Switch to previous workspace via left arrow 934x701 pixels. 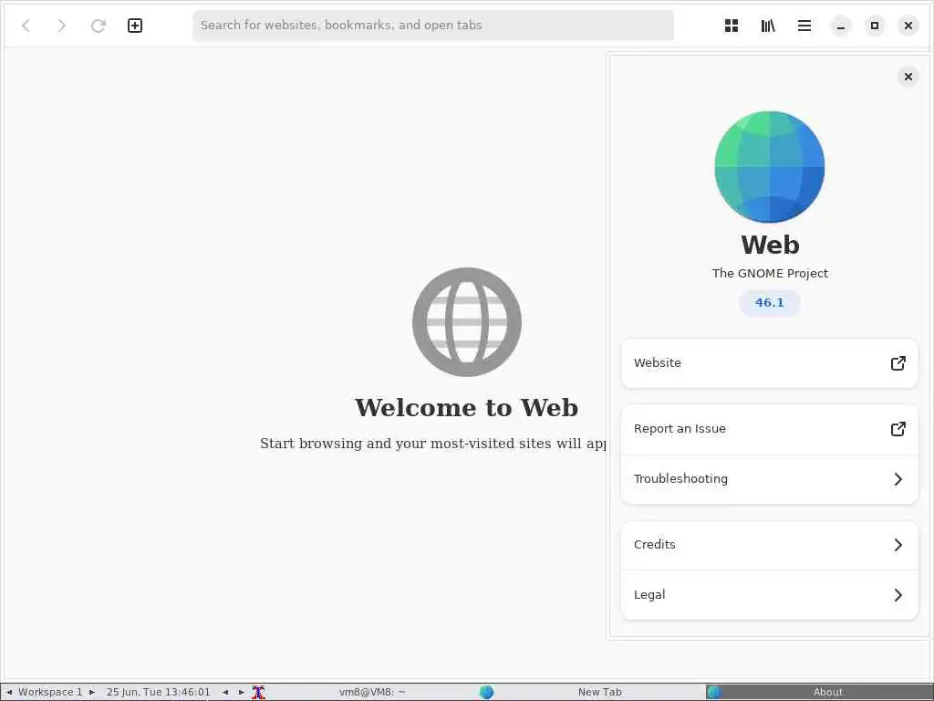[9, 692]
